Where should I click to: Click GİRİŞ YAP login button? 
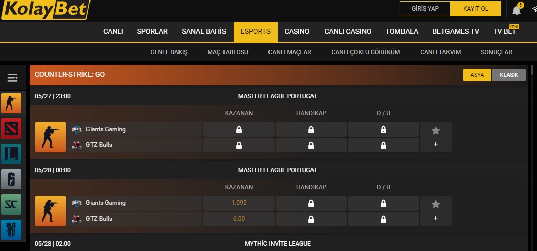click(x=425, y=9)
